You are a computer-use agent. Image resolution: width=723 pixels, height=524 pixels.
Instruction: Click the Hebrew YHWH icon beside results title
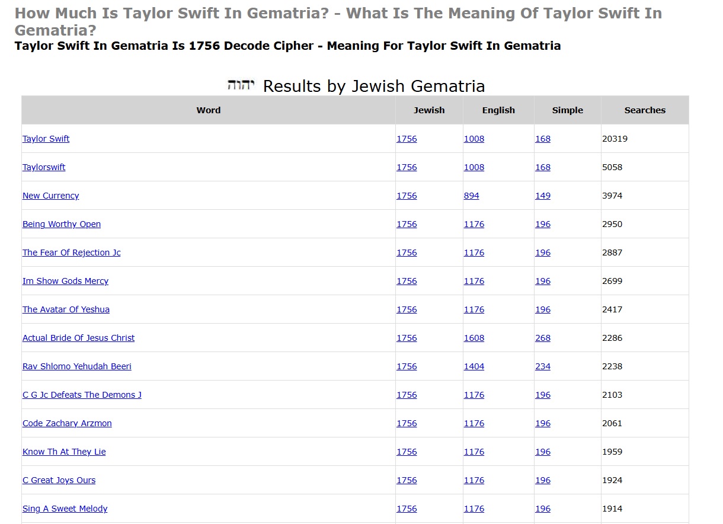(x=241, y=85)
